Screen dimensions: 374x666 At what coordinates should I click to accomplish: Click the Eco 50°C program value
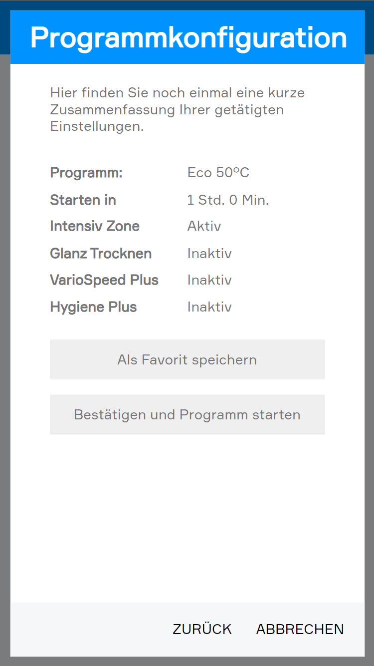(218, 173)
